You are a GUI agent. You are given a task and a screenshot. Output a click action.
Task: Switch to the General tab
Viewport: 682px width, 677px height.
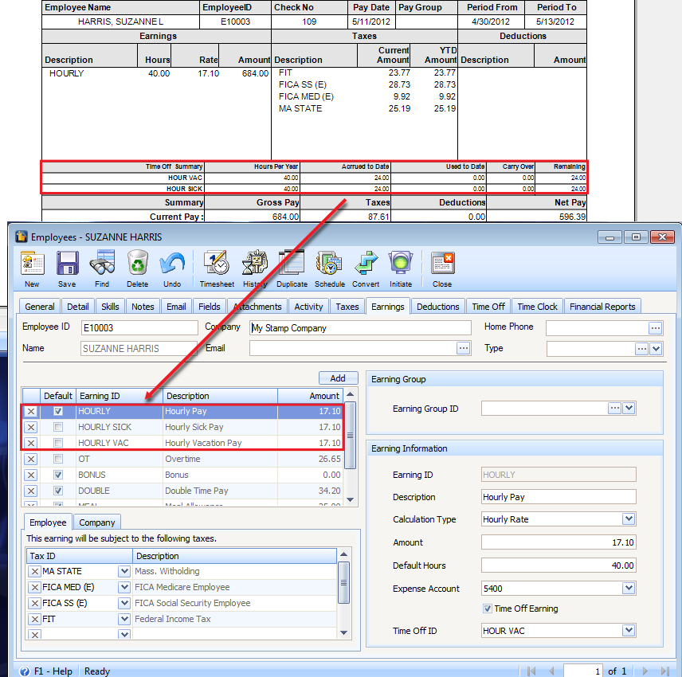[x=40, y=307]
